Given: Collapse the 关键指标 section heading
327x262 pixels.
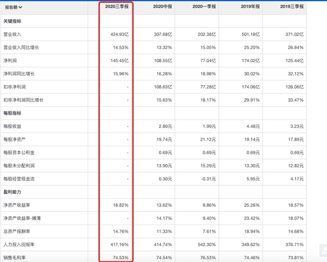Looking at the screenshot, I should coord(14,21).
